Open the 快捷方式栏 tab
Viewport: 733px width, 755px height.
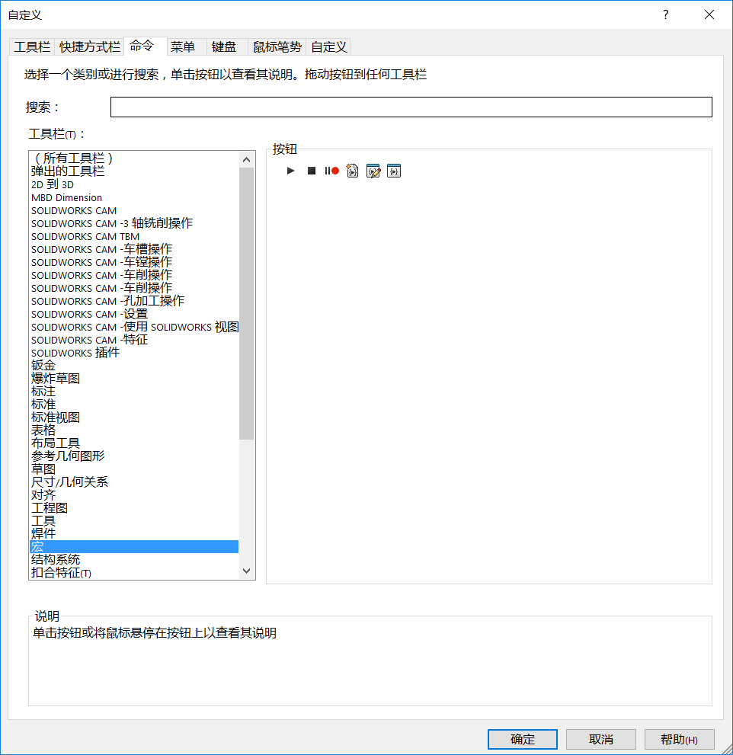click(90, 47)
